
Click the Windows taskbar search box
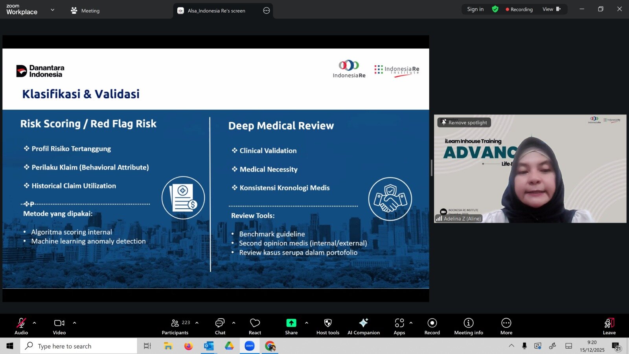[79, 346]
